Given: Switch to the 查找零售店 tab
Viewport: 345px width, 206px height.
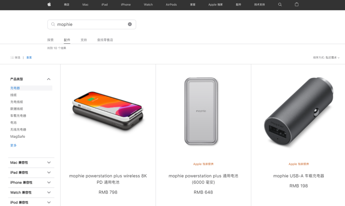Looking at the screenshot, I should pos(105,40).
